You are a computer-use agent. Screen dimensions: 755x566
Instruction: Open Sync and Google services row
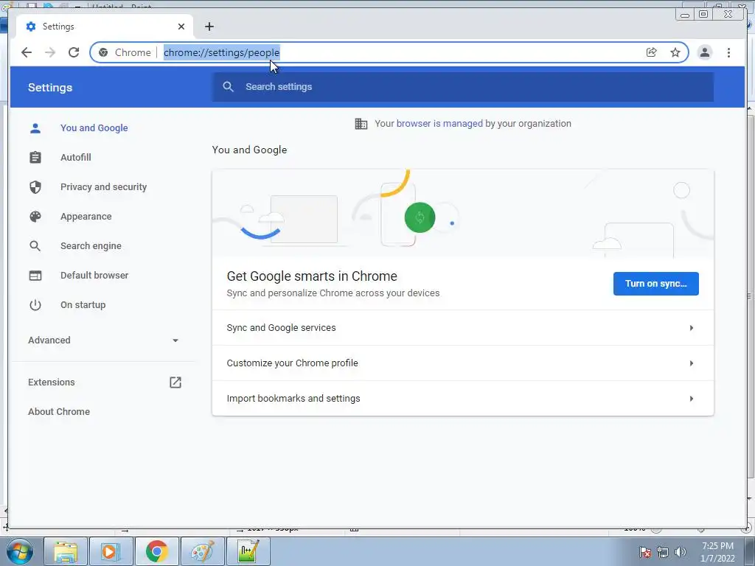click(x=463, y=328)
